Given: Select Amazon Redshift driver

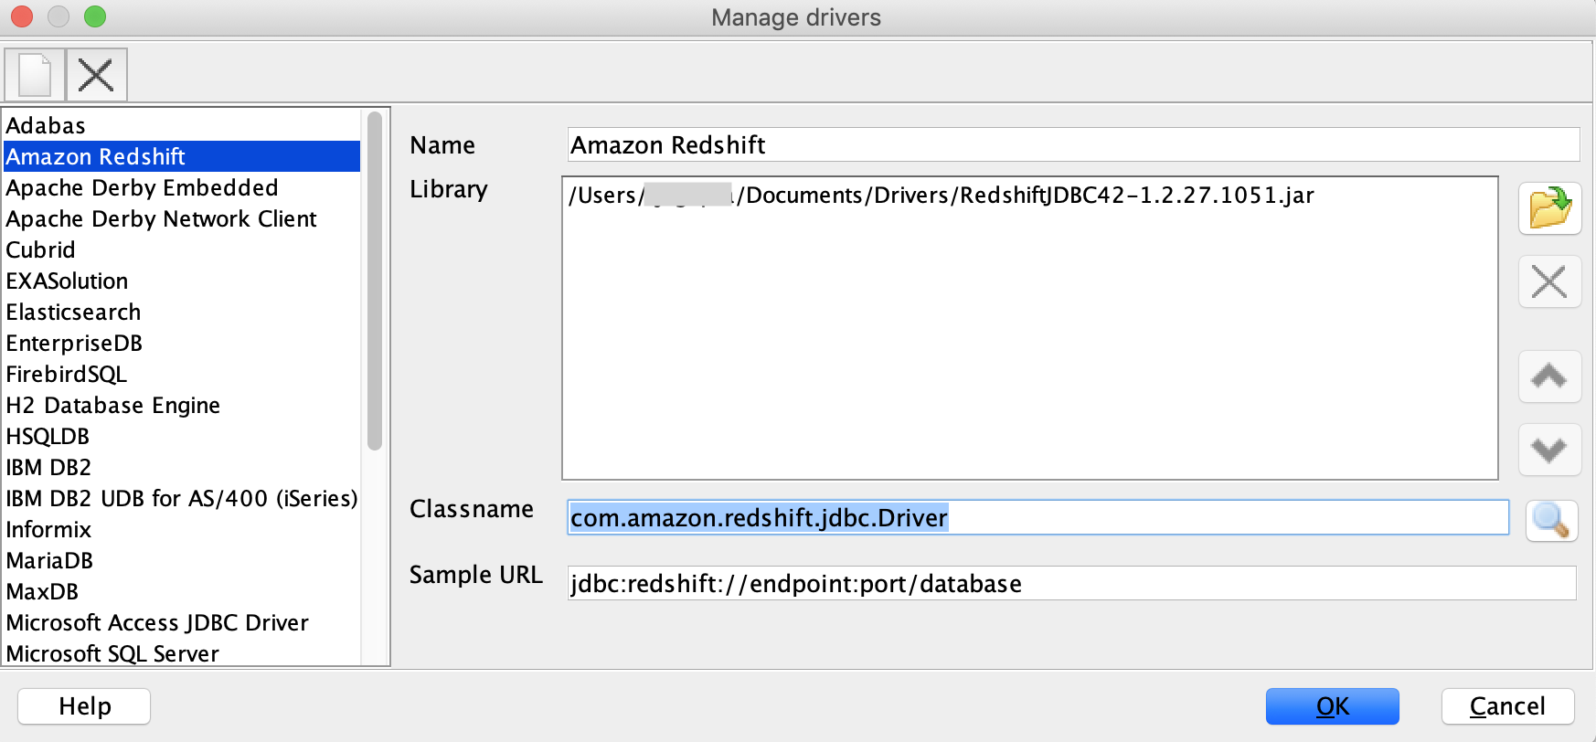Looking at the screenshot, I should click(182, 156).
